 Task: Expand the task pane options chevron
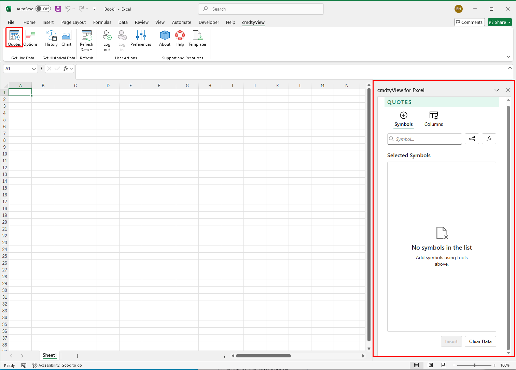click(497, 90)
